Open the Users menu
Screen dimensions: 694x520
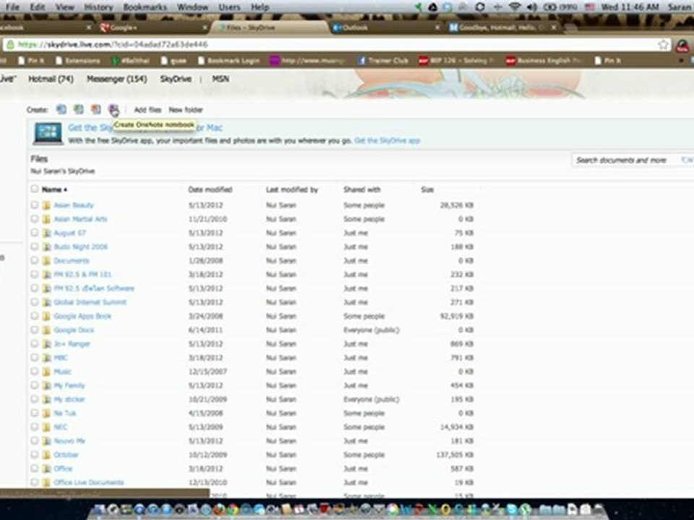pyautogui.click(x=229, y=7)
